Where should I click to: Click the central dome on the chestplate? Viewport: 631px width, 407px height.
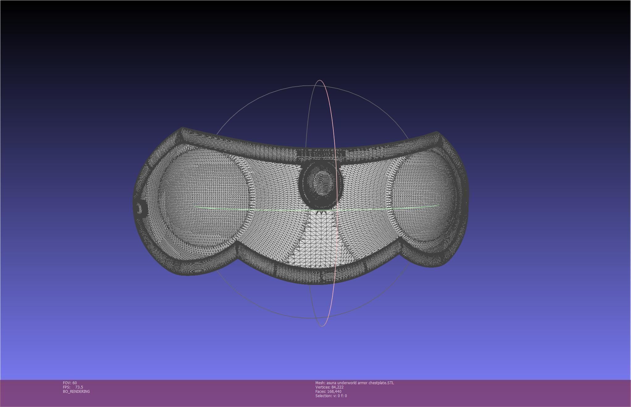[x=321, y=184]
